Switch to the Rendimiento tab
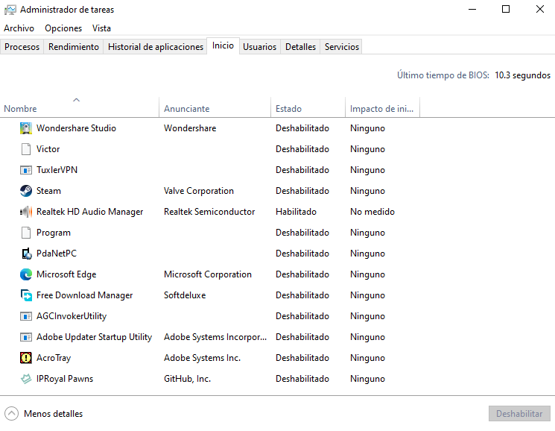The width and height of the screenshot is (555, 431). (x=74, y=47)
